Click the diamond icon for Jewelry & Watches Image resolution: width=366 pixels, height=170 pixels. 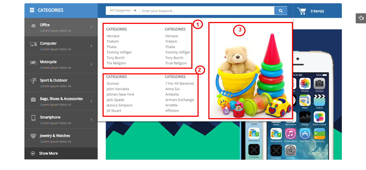(33, 136)
